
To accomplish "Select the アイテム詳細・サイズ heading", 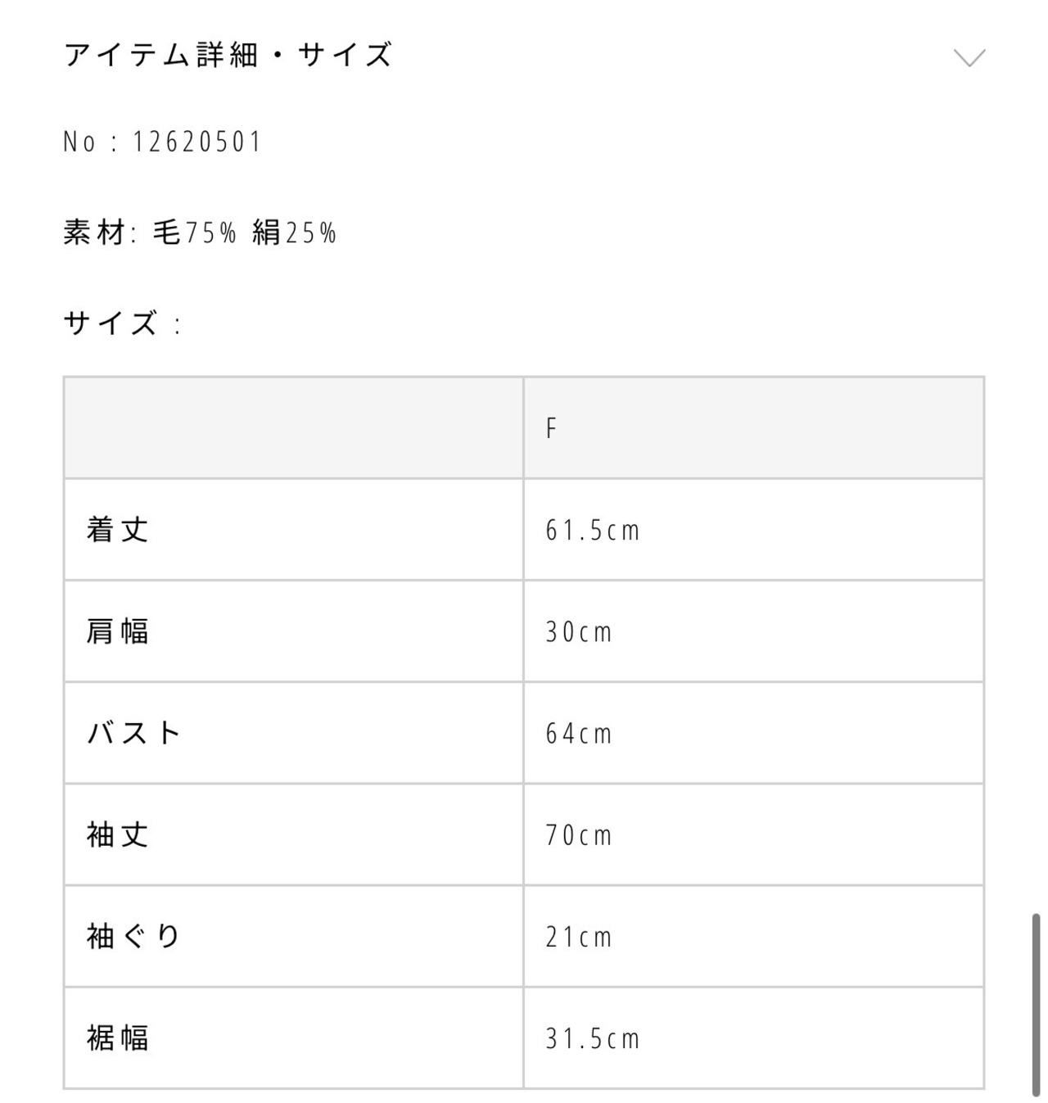I will (x=228, y=55).
